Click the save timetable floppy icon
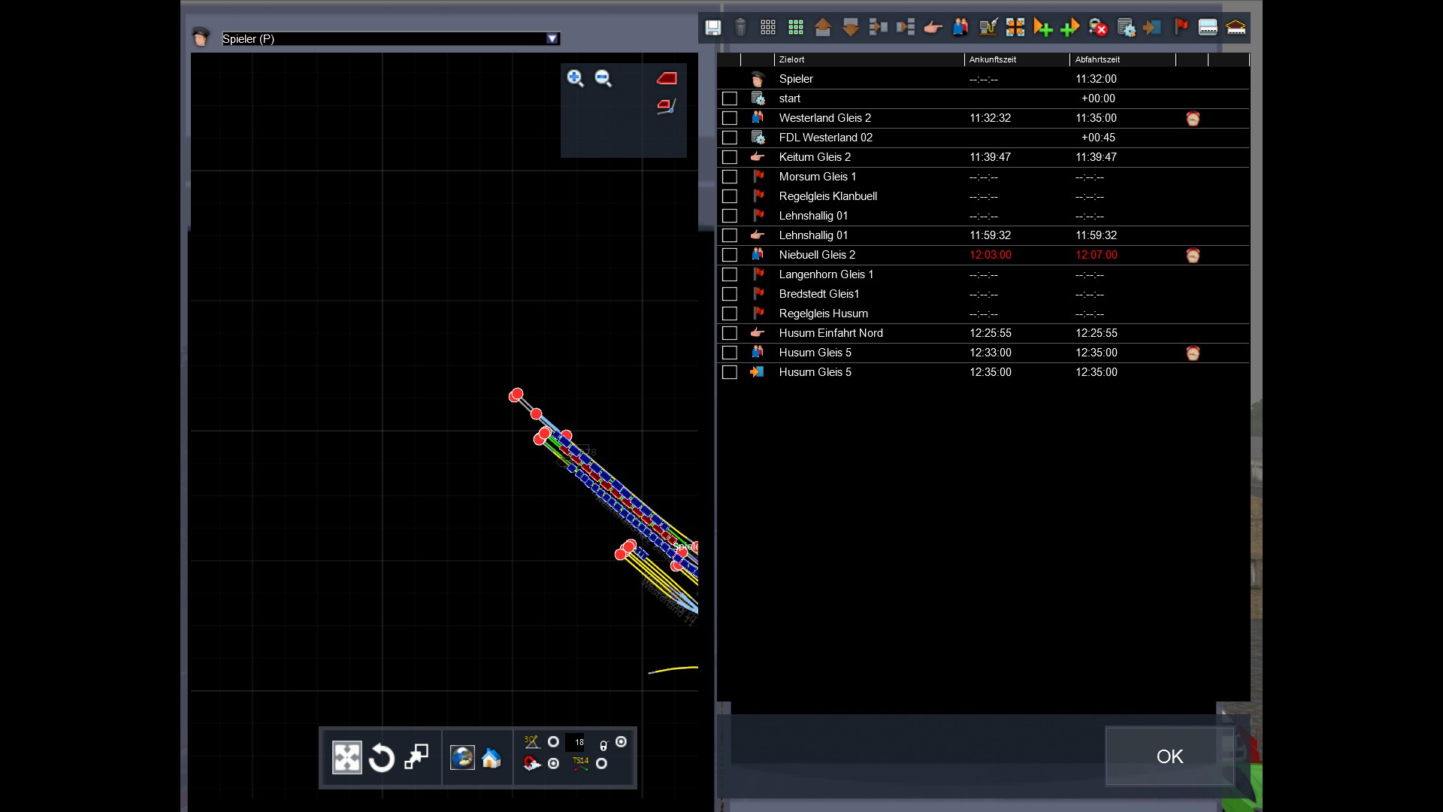 click(x=712, y=28)
